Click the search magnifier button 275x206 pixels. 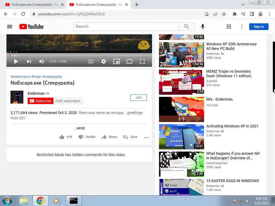(x=187, y=27)
